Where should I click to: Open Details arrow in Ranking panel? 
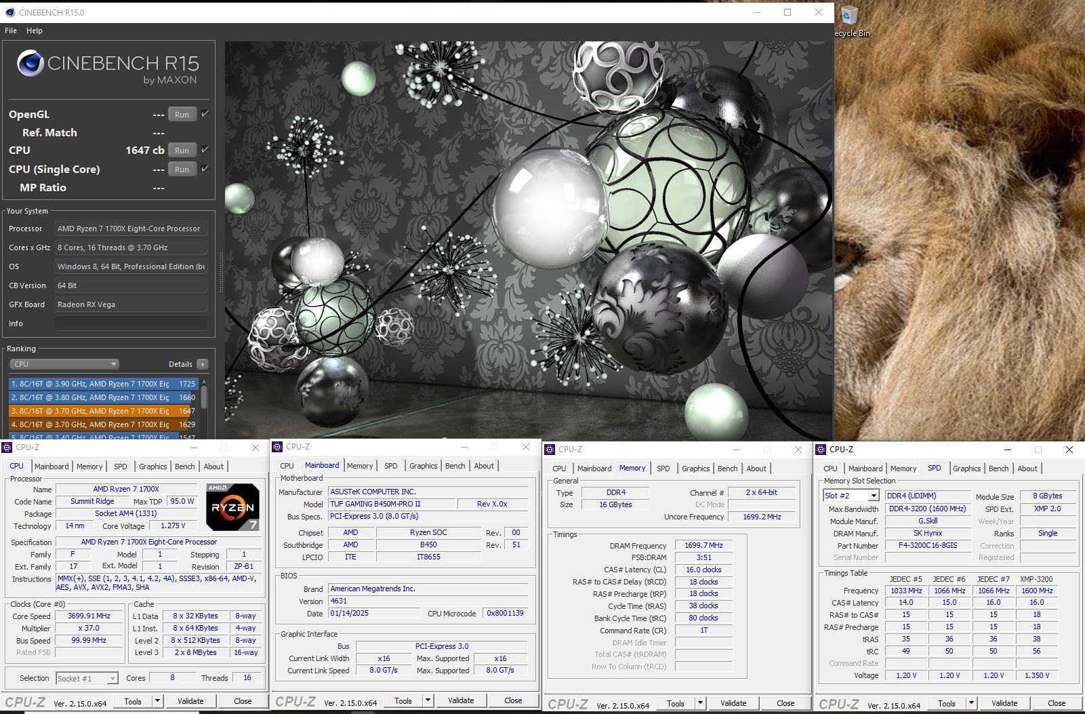point(203,364)
